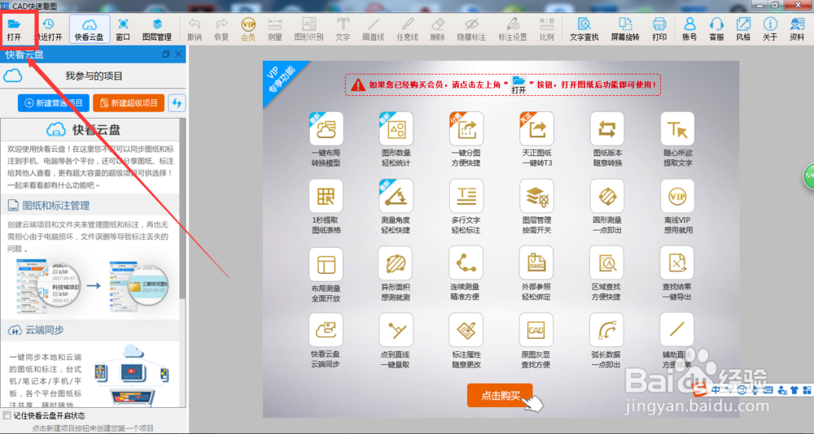Click the 连续测量精准方便 feature icon
This screenshot has height=434, width=814.
click(x=466, y=263)
